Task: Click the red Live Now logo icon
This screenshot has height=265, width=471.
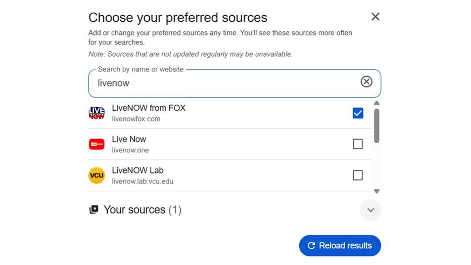Action: (x=97, y=144)
